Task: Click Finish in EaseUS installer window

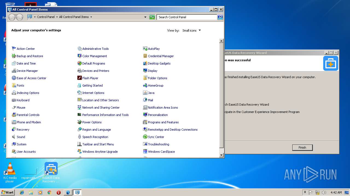Action: [x=302, y=148]
